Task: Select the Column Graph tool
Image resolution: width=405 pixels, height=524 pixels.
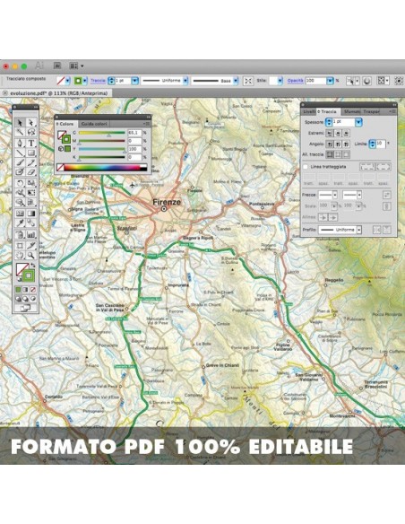Action: click(x=30, y=234)
